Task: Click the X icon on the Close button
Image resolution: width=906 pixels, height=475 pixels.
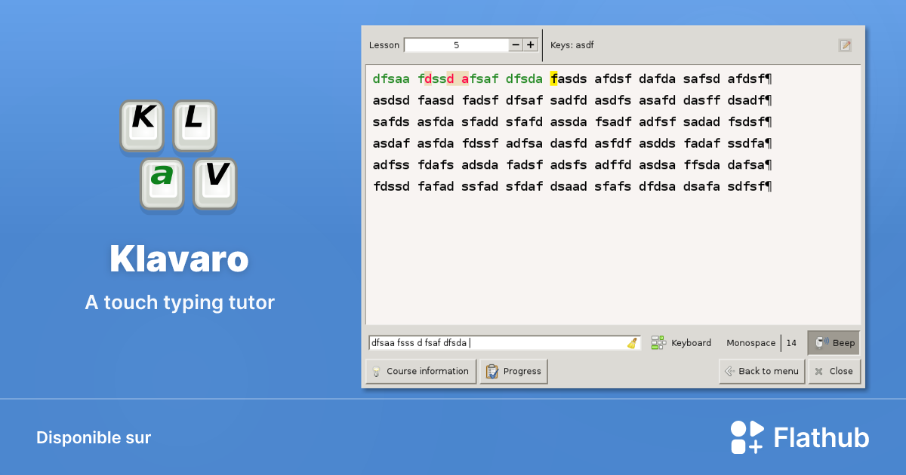Action: click(820, 370)
